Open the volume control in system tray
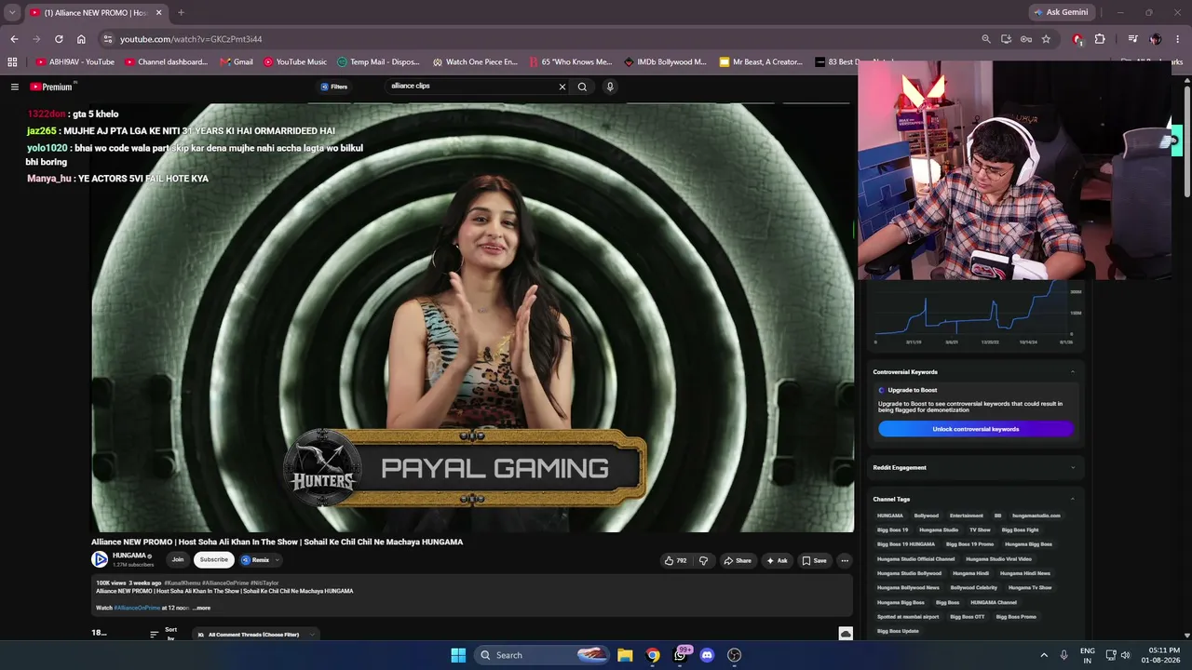The width and height of the screenshot is (1192, 670). tap(1125, 655)
